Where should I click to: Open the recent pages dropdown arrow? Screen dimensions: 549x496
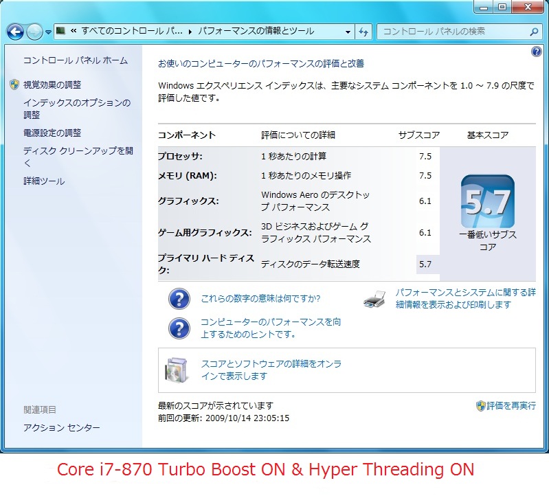48,32
